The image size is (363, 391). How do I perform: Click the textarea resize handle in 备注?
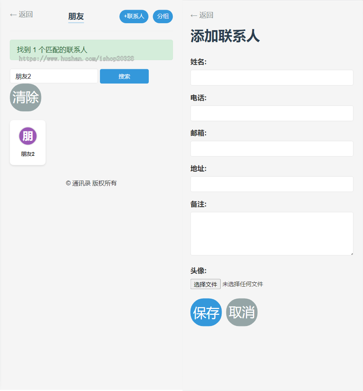click(x=352, y=254)
